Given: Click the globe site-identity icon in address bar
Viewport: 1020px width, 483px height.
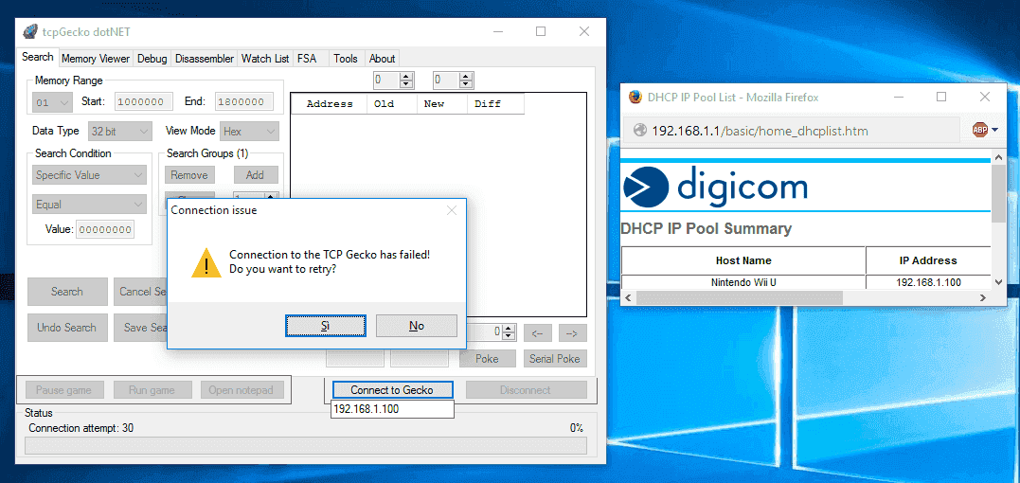Looking at the screenshot, I should [x=639, y=131].
